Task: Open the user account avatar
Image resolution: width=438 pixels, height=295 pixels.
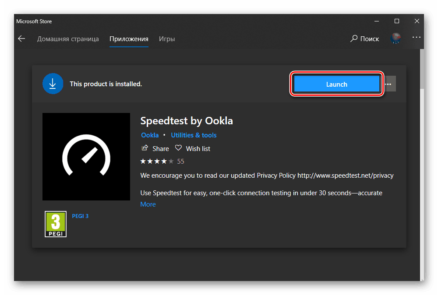Action: click(396, 39)
